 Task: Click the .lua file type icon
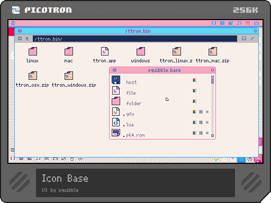click(x=116, y=122)
